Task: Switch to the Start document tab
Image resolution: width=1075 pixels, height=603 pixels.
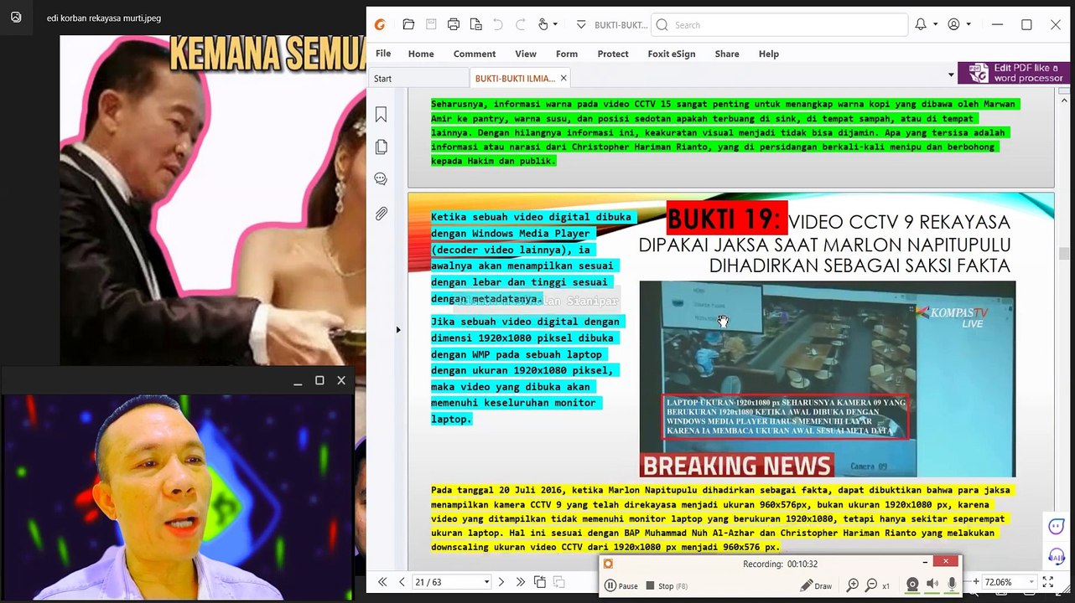Action: [418, 78]
